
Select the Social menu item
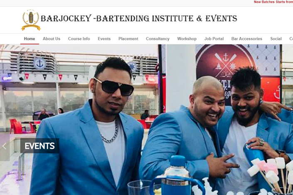coord(276,39)
